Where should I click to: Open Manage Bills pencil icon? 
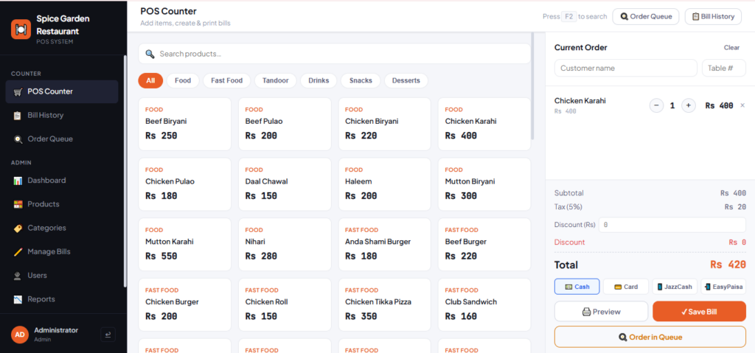18,252
